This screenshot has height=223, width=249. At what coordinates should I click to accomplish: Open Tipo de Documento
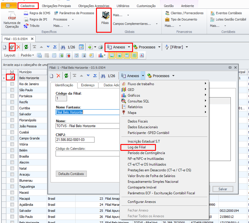tap(181, 19)
